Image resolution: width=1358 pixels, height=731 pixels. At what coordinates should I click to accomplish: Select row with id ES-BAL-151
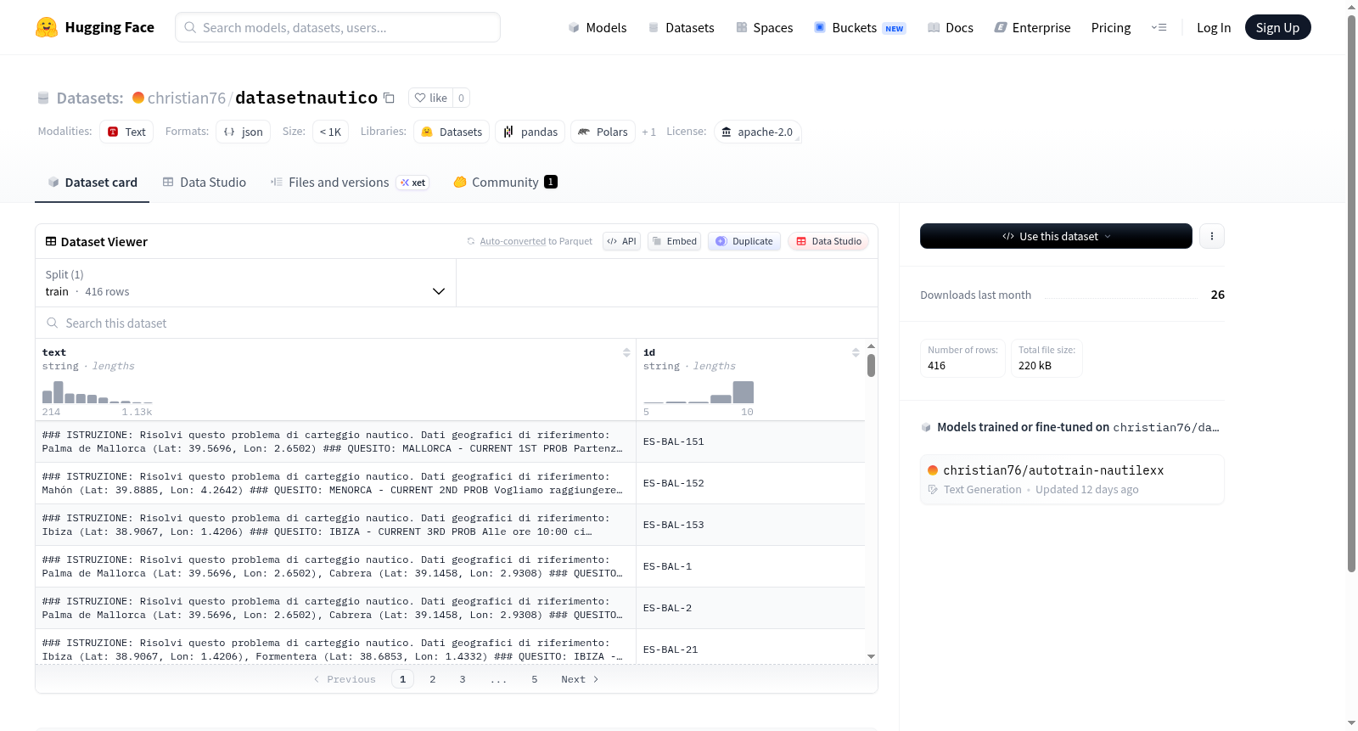(450, 441)
